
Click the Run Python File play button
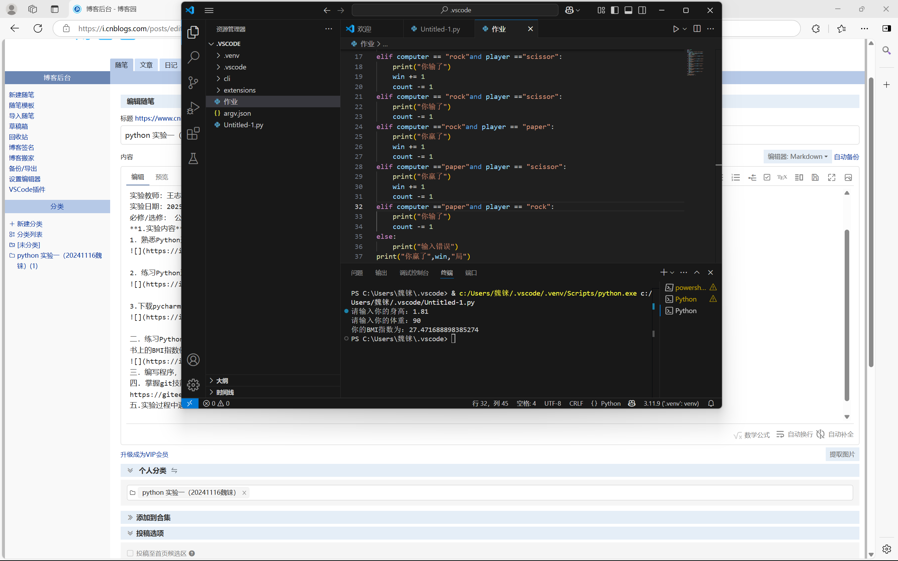676,29
